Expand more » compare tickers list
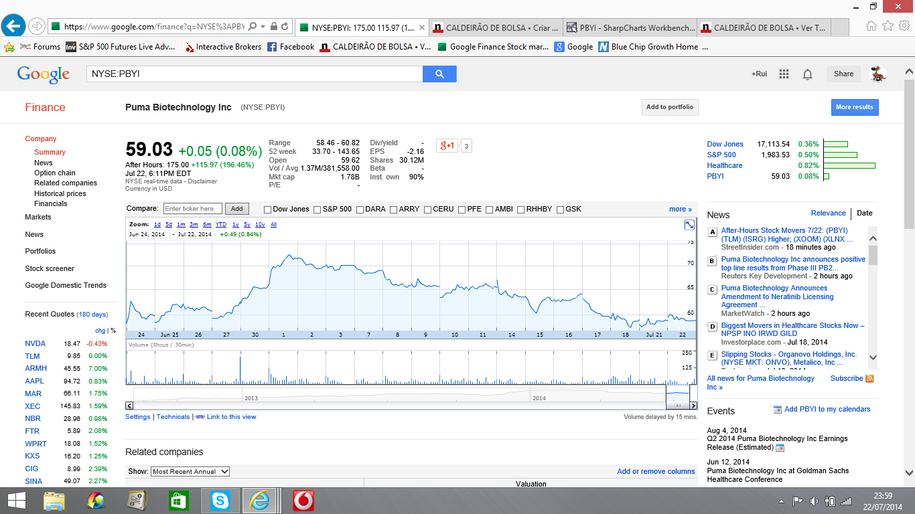The image size is (915, 514). [681, 209]
